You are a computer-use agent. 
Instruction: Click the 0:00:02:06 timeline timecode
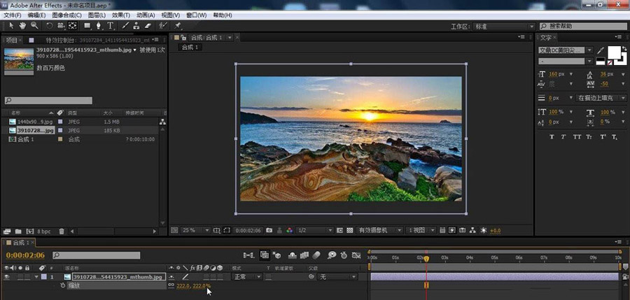coord(26,255)
